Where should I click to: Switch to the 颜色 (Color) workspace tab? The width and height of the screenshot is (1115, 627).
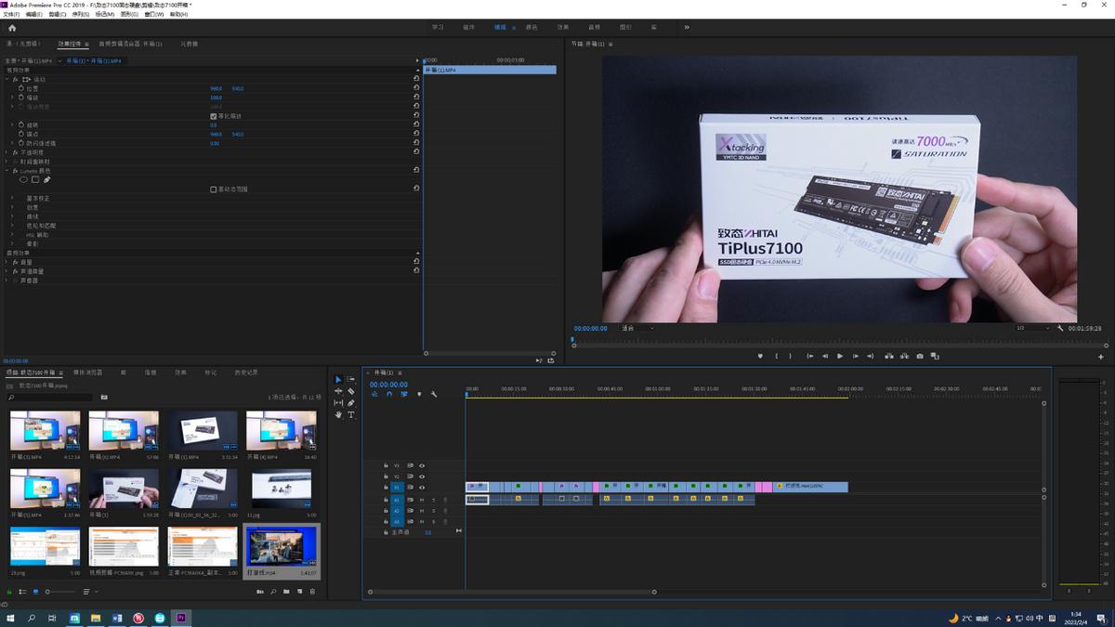coord(531,28)
